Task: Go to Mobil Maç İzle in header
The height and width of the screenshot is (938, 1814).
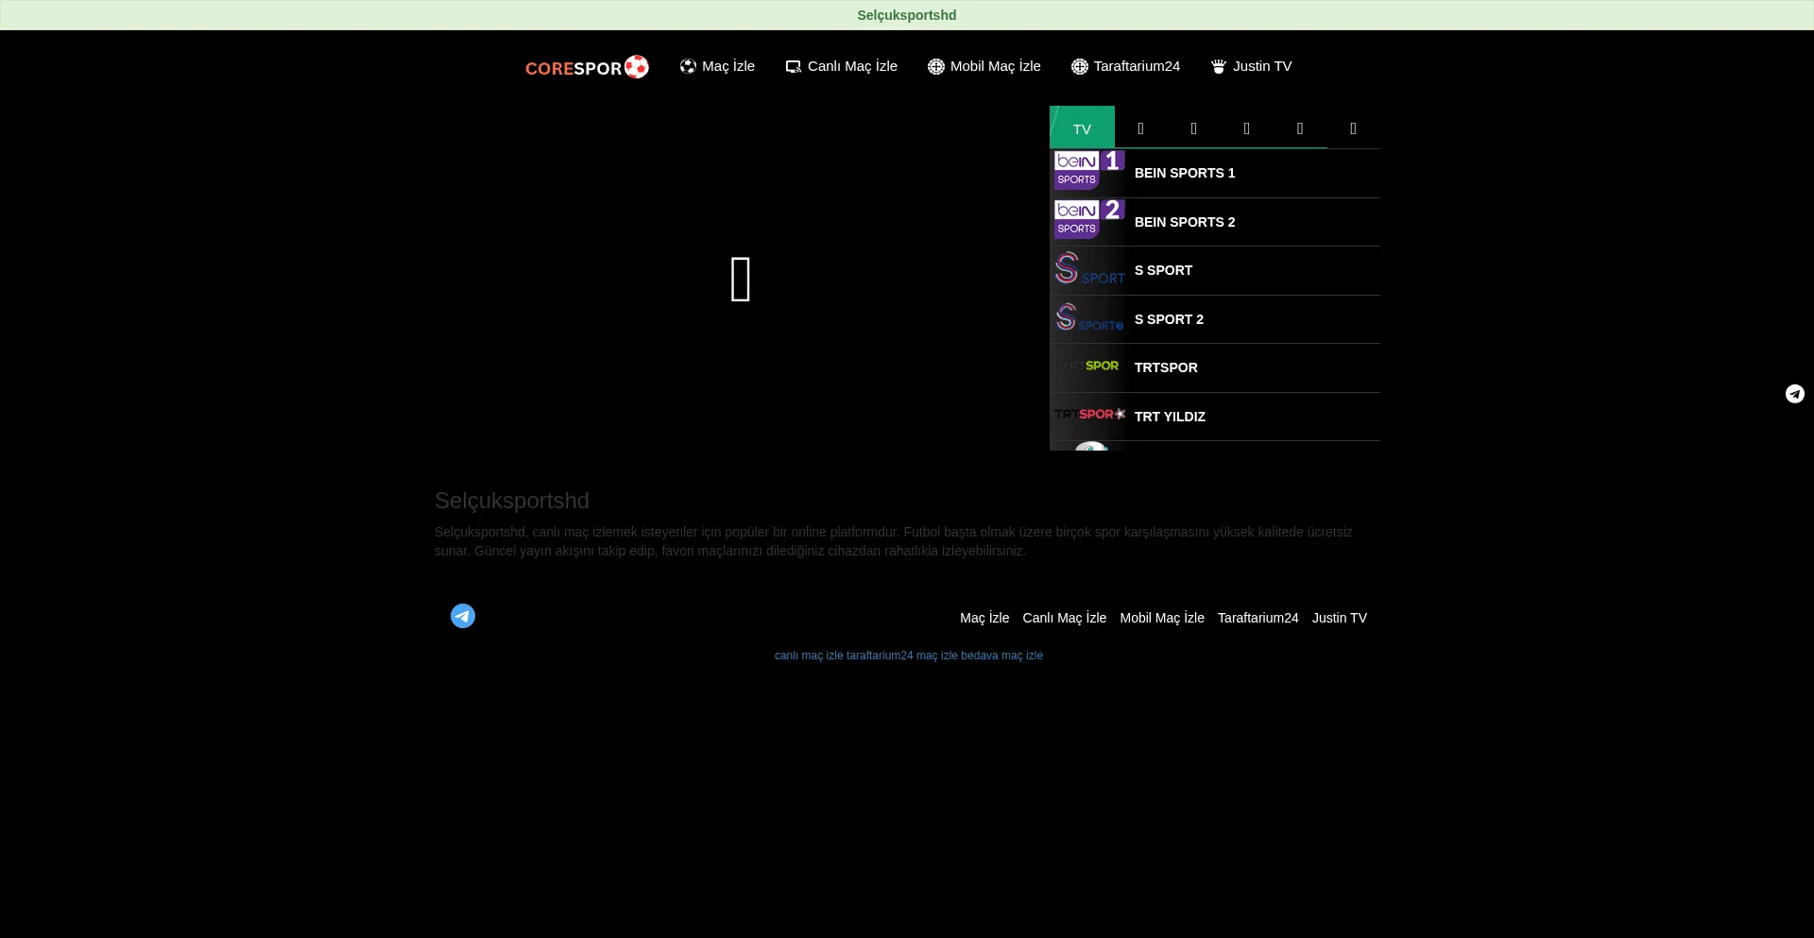Action: [x=984, y=66]
